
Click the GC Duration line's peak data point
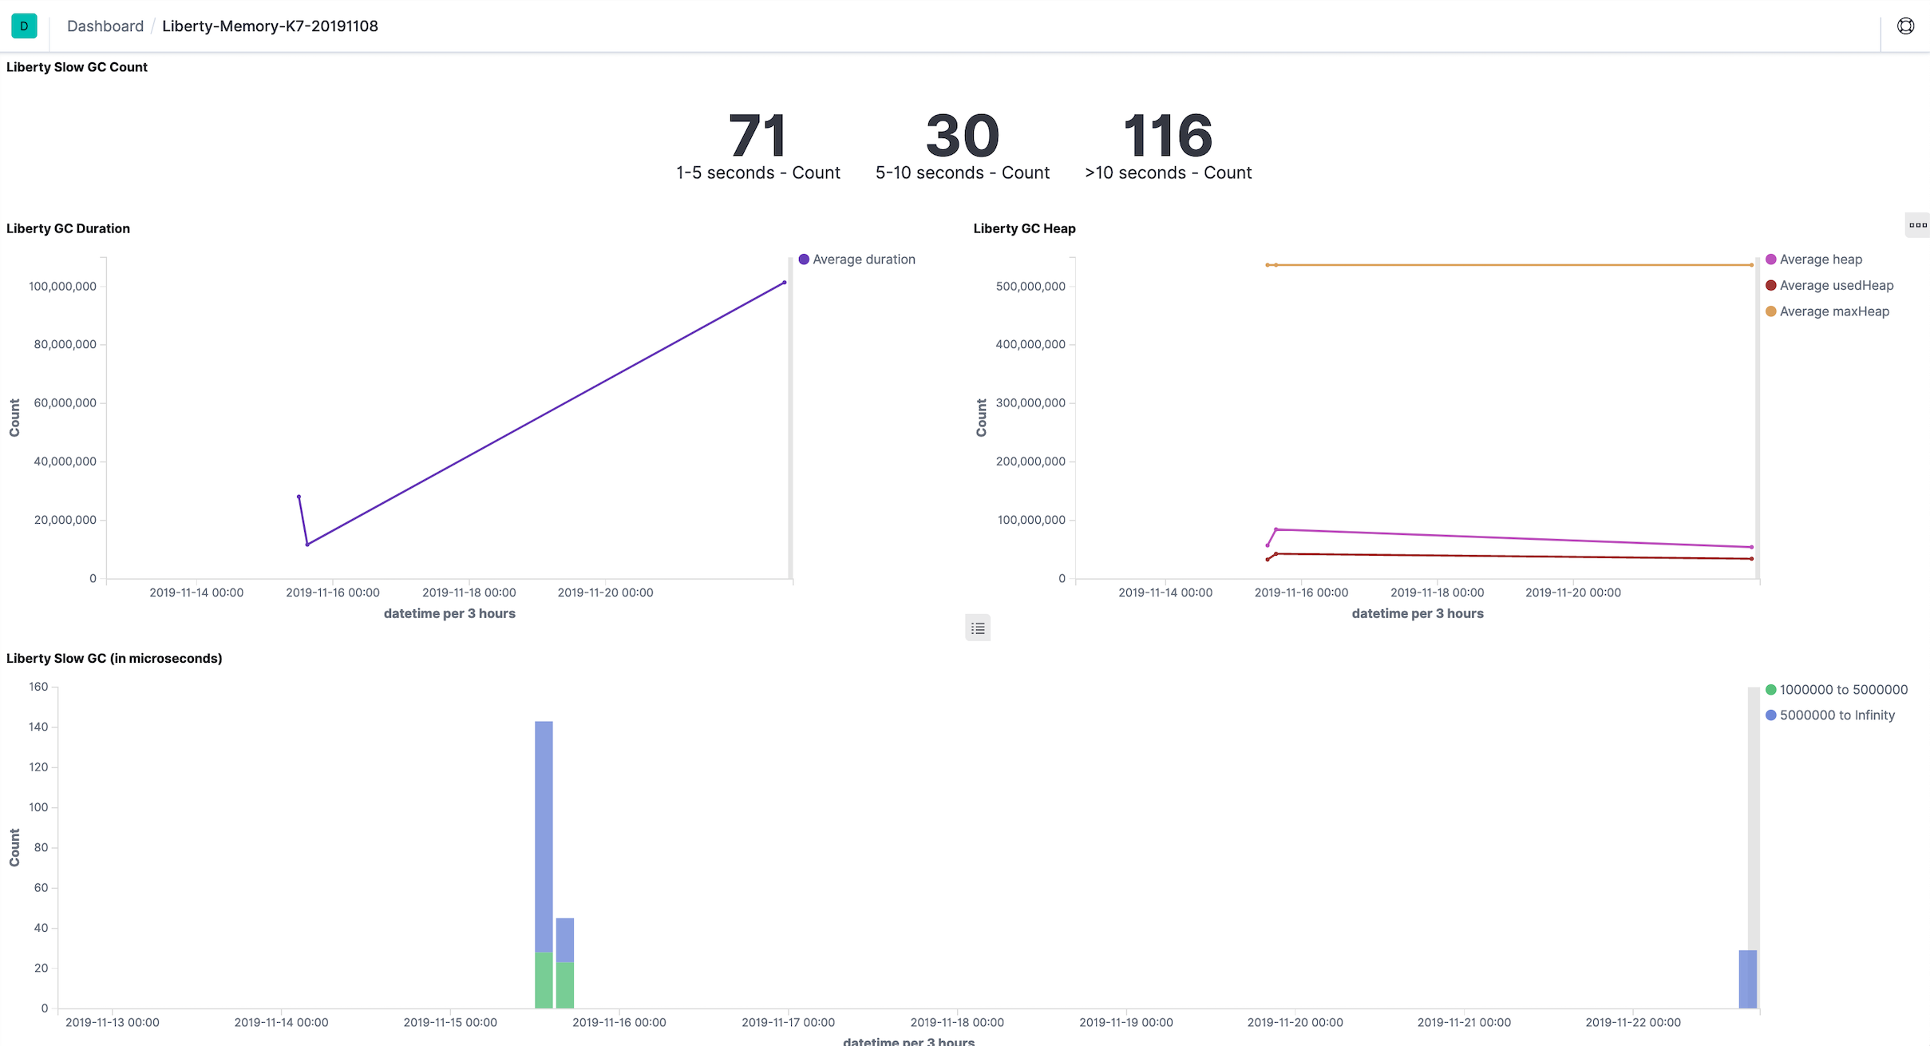(785, 283)
